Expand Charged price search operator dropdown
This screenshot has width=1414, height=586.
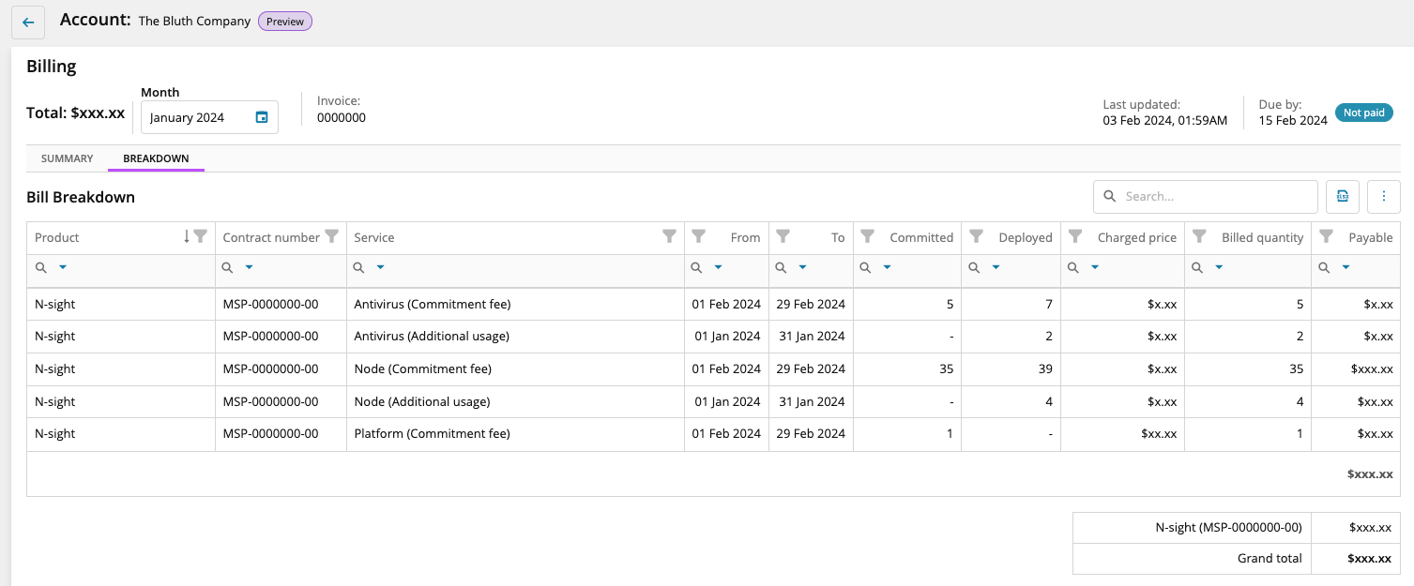[x=1095, y=268]
